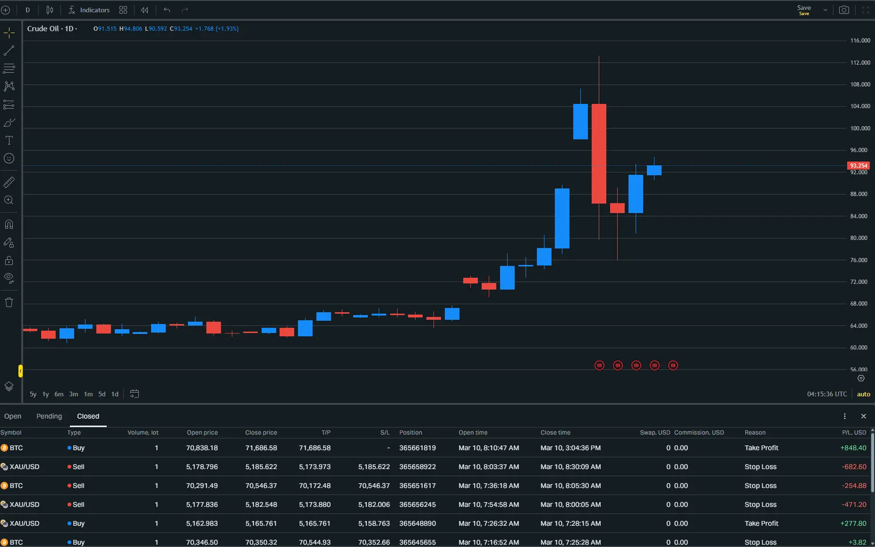Click the XAU/USD row with -471.20 loss
The width and height of the screenshot is (875, 547).
pyautogui.click(x=434, y=504)
